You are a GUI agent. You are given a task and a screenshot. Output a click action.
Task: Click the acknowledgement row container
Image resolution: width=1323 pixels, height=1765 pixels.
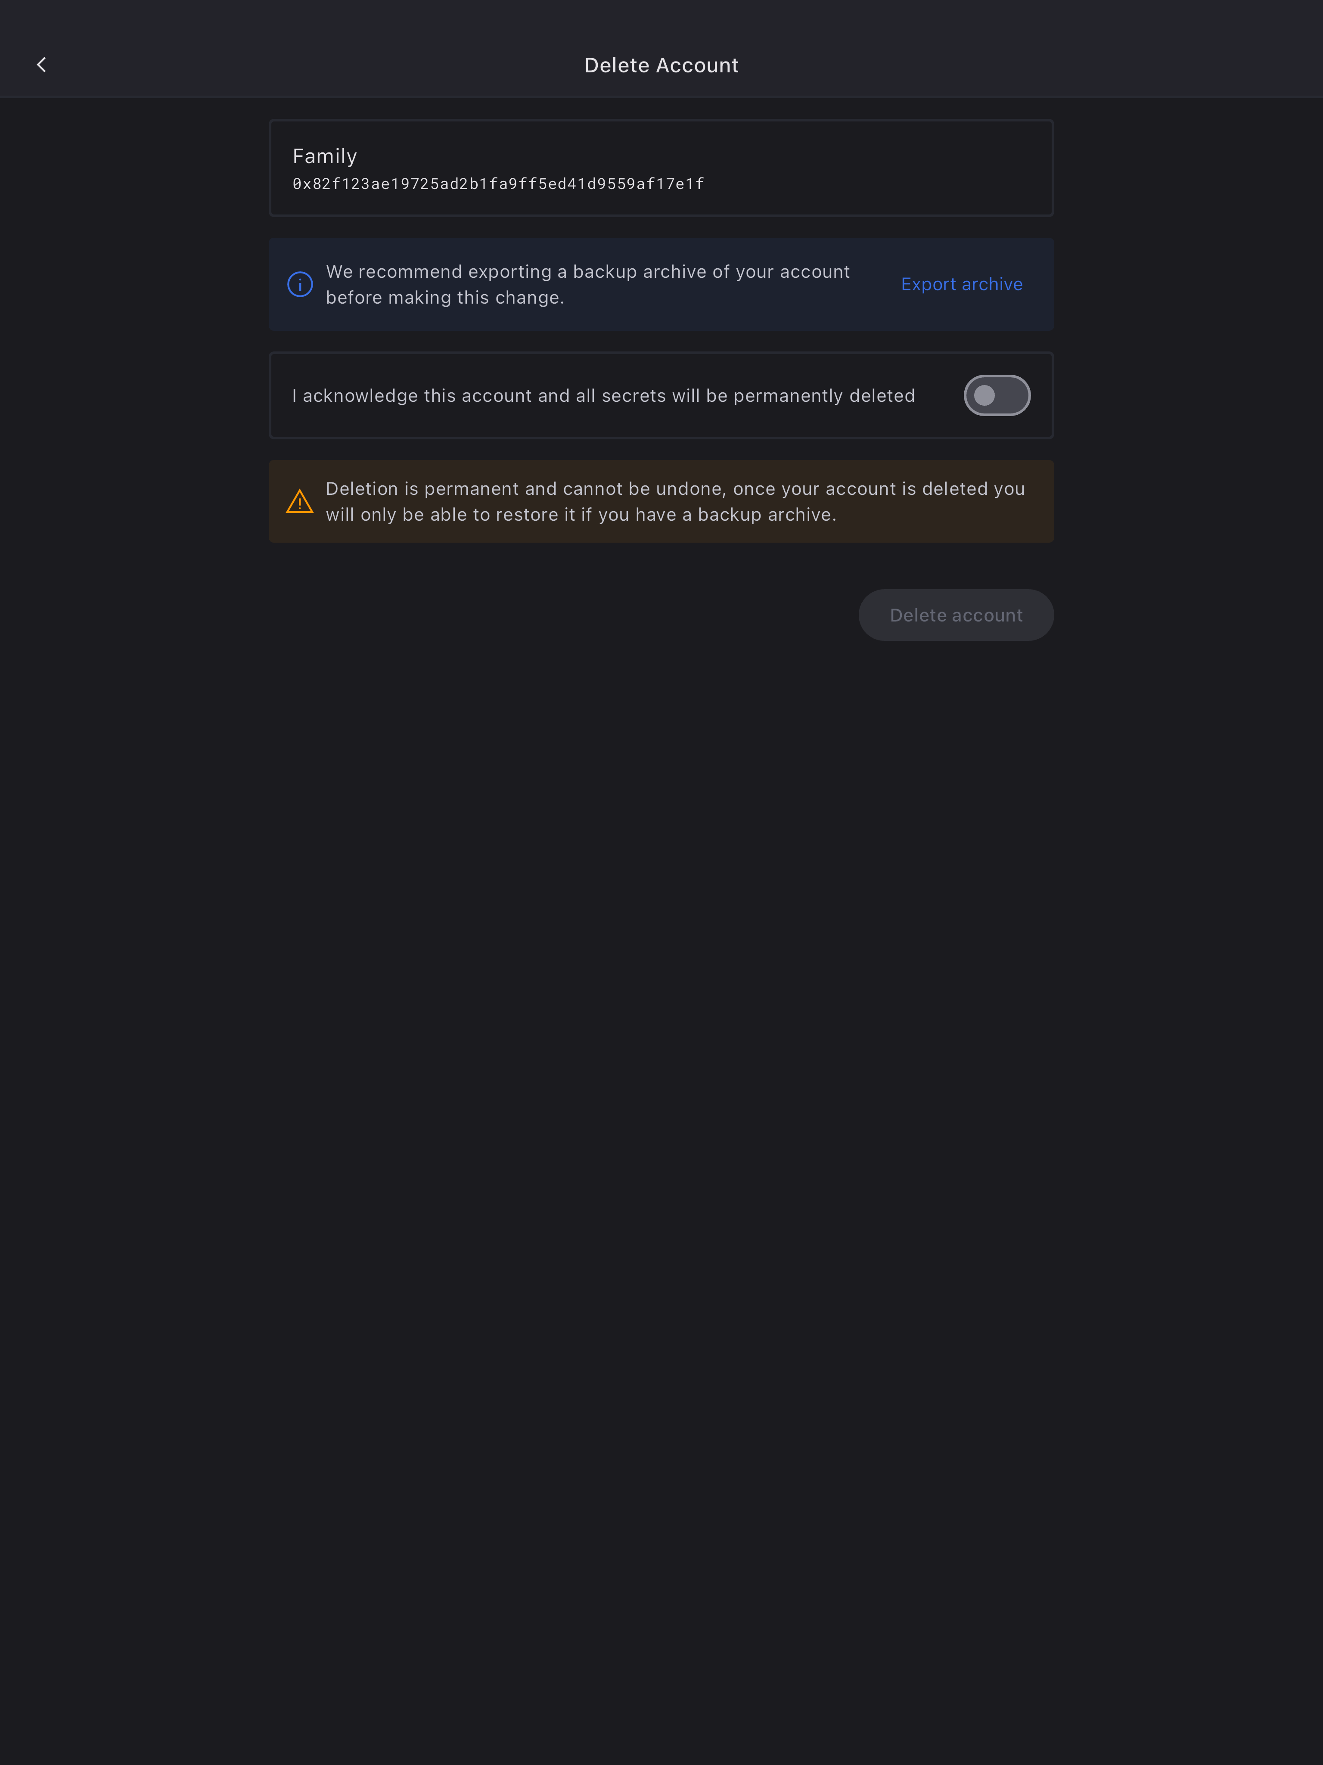(661, 396)
